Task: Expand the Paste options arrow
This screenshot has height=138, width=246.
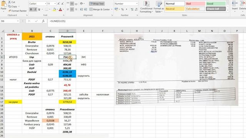Action: click(x=3, y=11)
